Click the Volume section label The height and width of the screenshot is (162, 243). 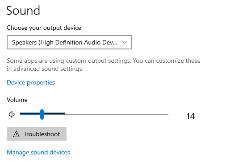point(17,100)
